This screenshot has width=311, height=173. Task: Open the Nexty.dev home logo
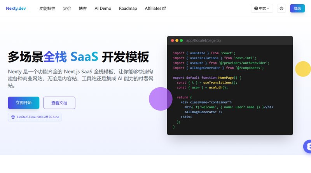16,8
